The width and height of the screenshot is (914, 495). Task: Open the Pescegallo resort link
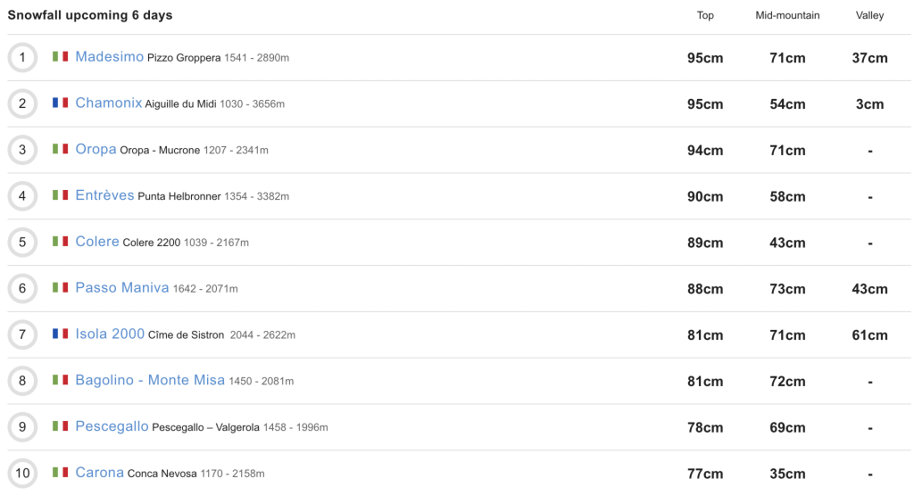pyautogui.click(x=112, y=426)
